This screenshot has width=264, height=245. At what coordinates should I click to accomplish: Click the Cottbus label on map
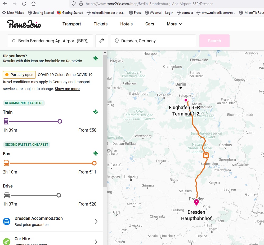coord(225,145)
